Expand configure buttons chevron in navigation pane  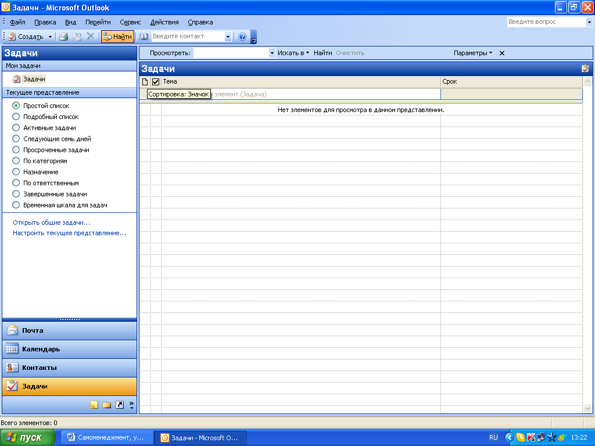(131, 405)
